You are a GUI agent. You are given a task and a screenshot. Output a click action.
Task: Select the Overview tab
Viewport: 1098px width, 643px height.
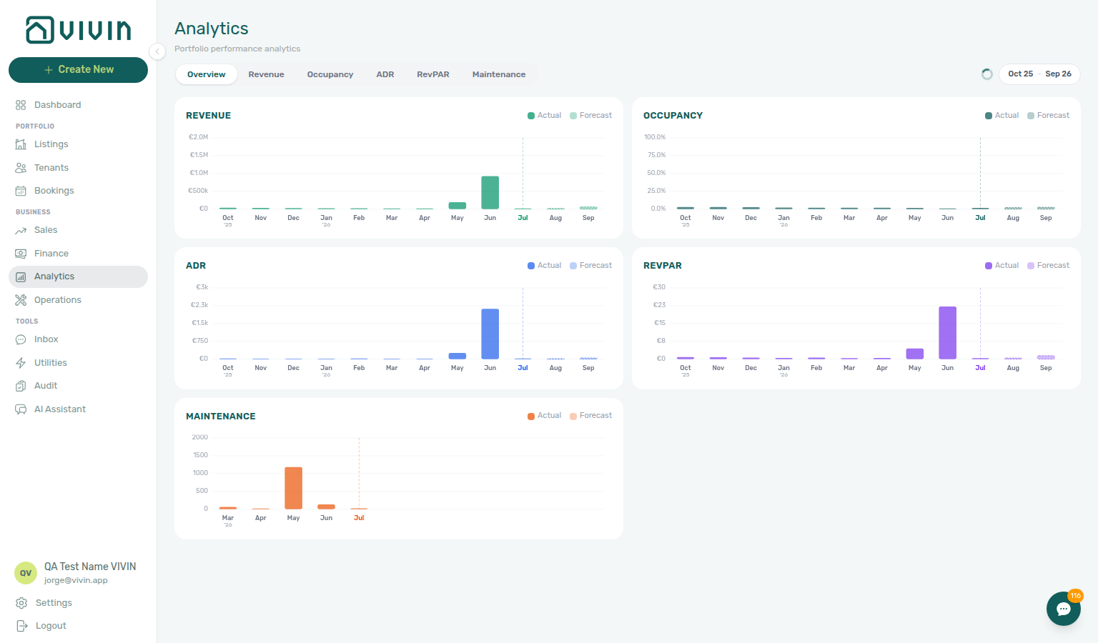(207, 74)
